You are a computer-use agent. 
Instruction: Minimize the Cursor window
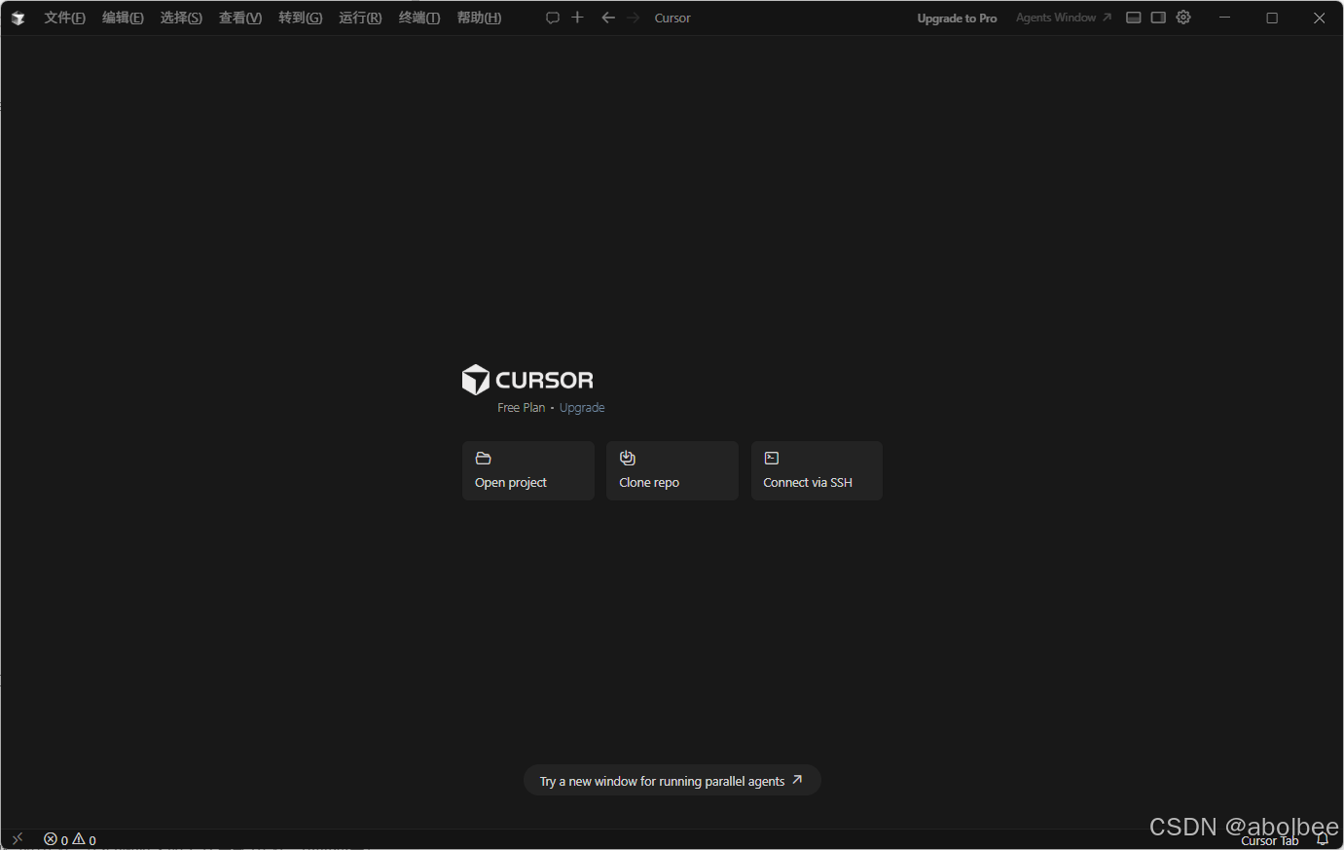[x=1225, y=18]
